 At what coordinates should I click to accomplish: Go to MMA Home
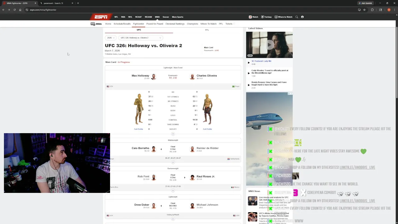tap(108, 24)
